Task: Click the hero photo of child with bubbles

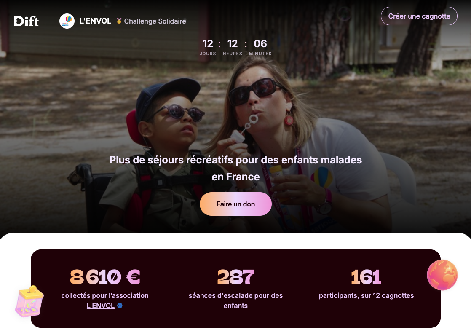Action: pyautogui.click(x=235, y=116)
